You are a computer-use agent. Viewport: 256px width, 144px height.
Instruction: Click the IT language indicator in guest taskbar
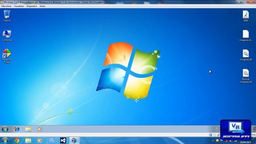click(x=216, y=129)
